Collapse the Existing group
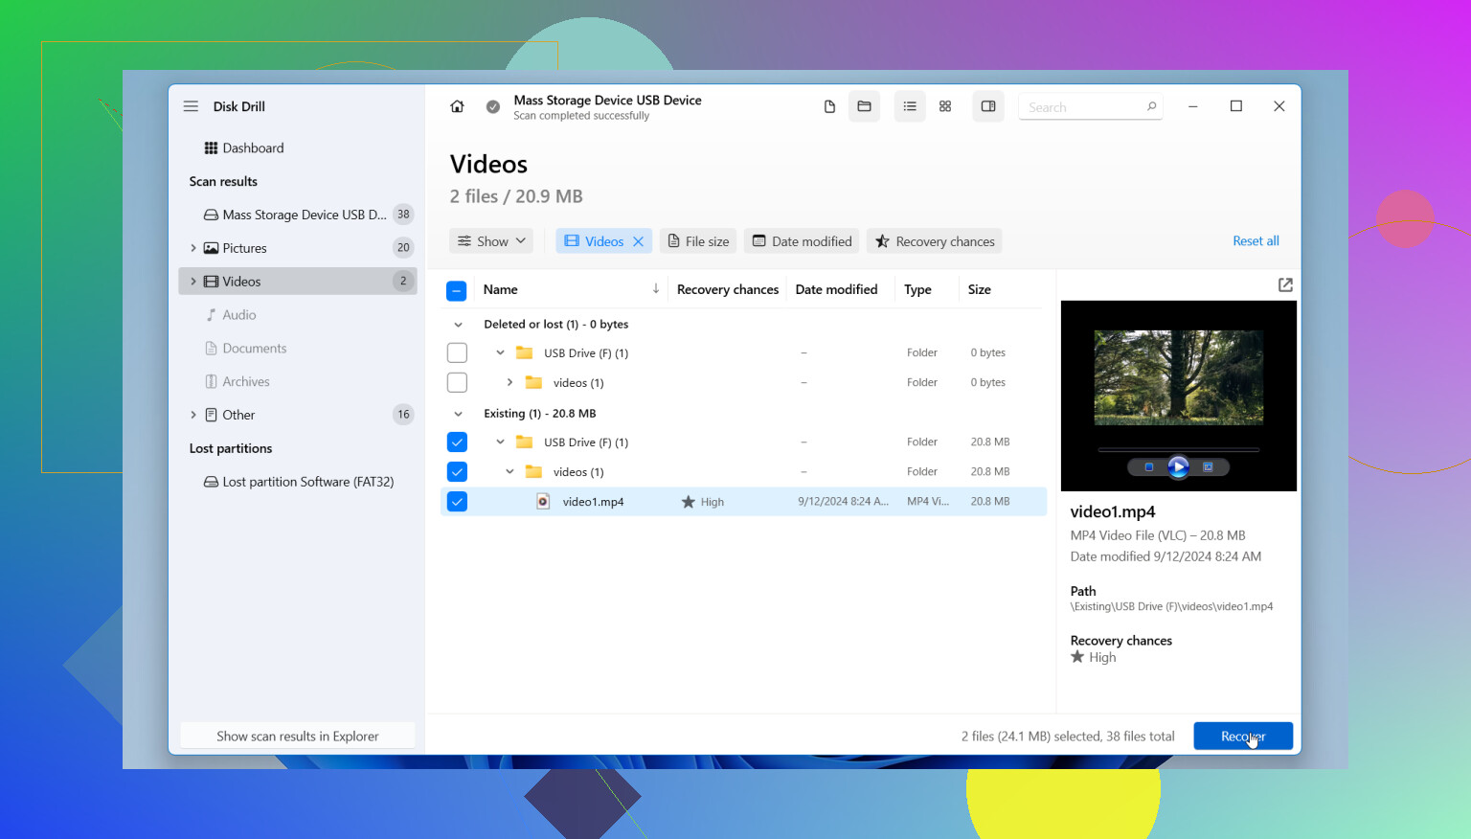The height and width of the screenshot is (839, 1471). point(458,414)
